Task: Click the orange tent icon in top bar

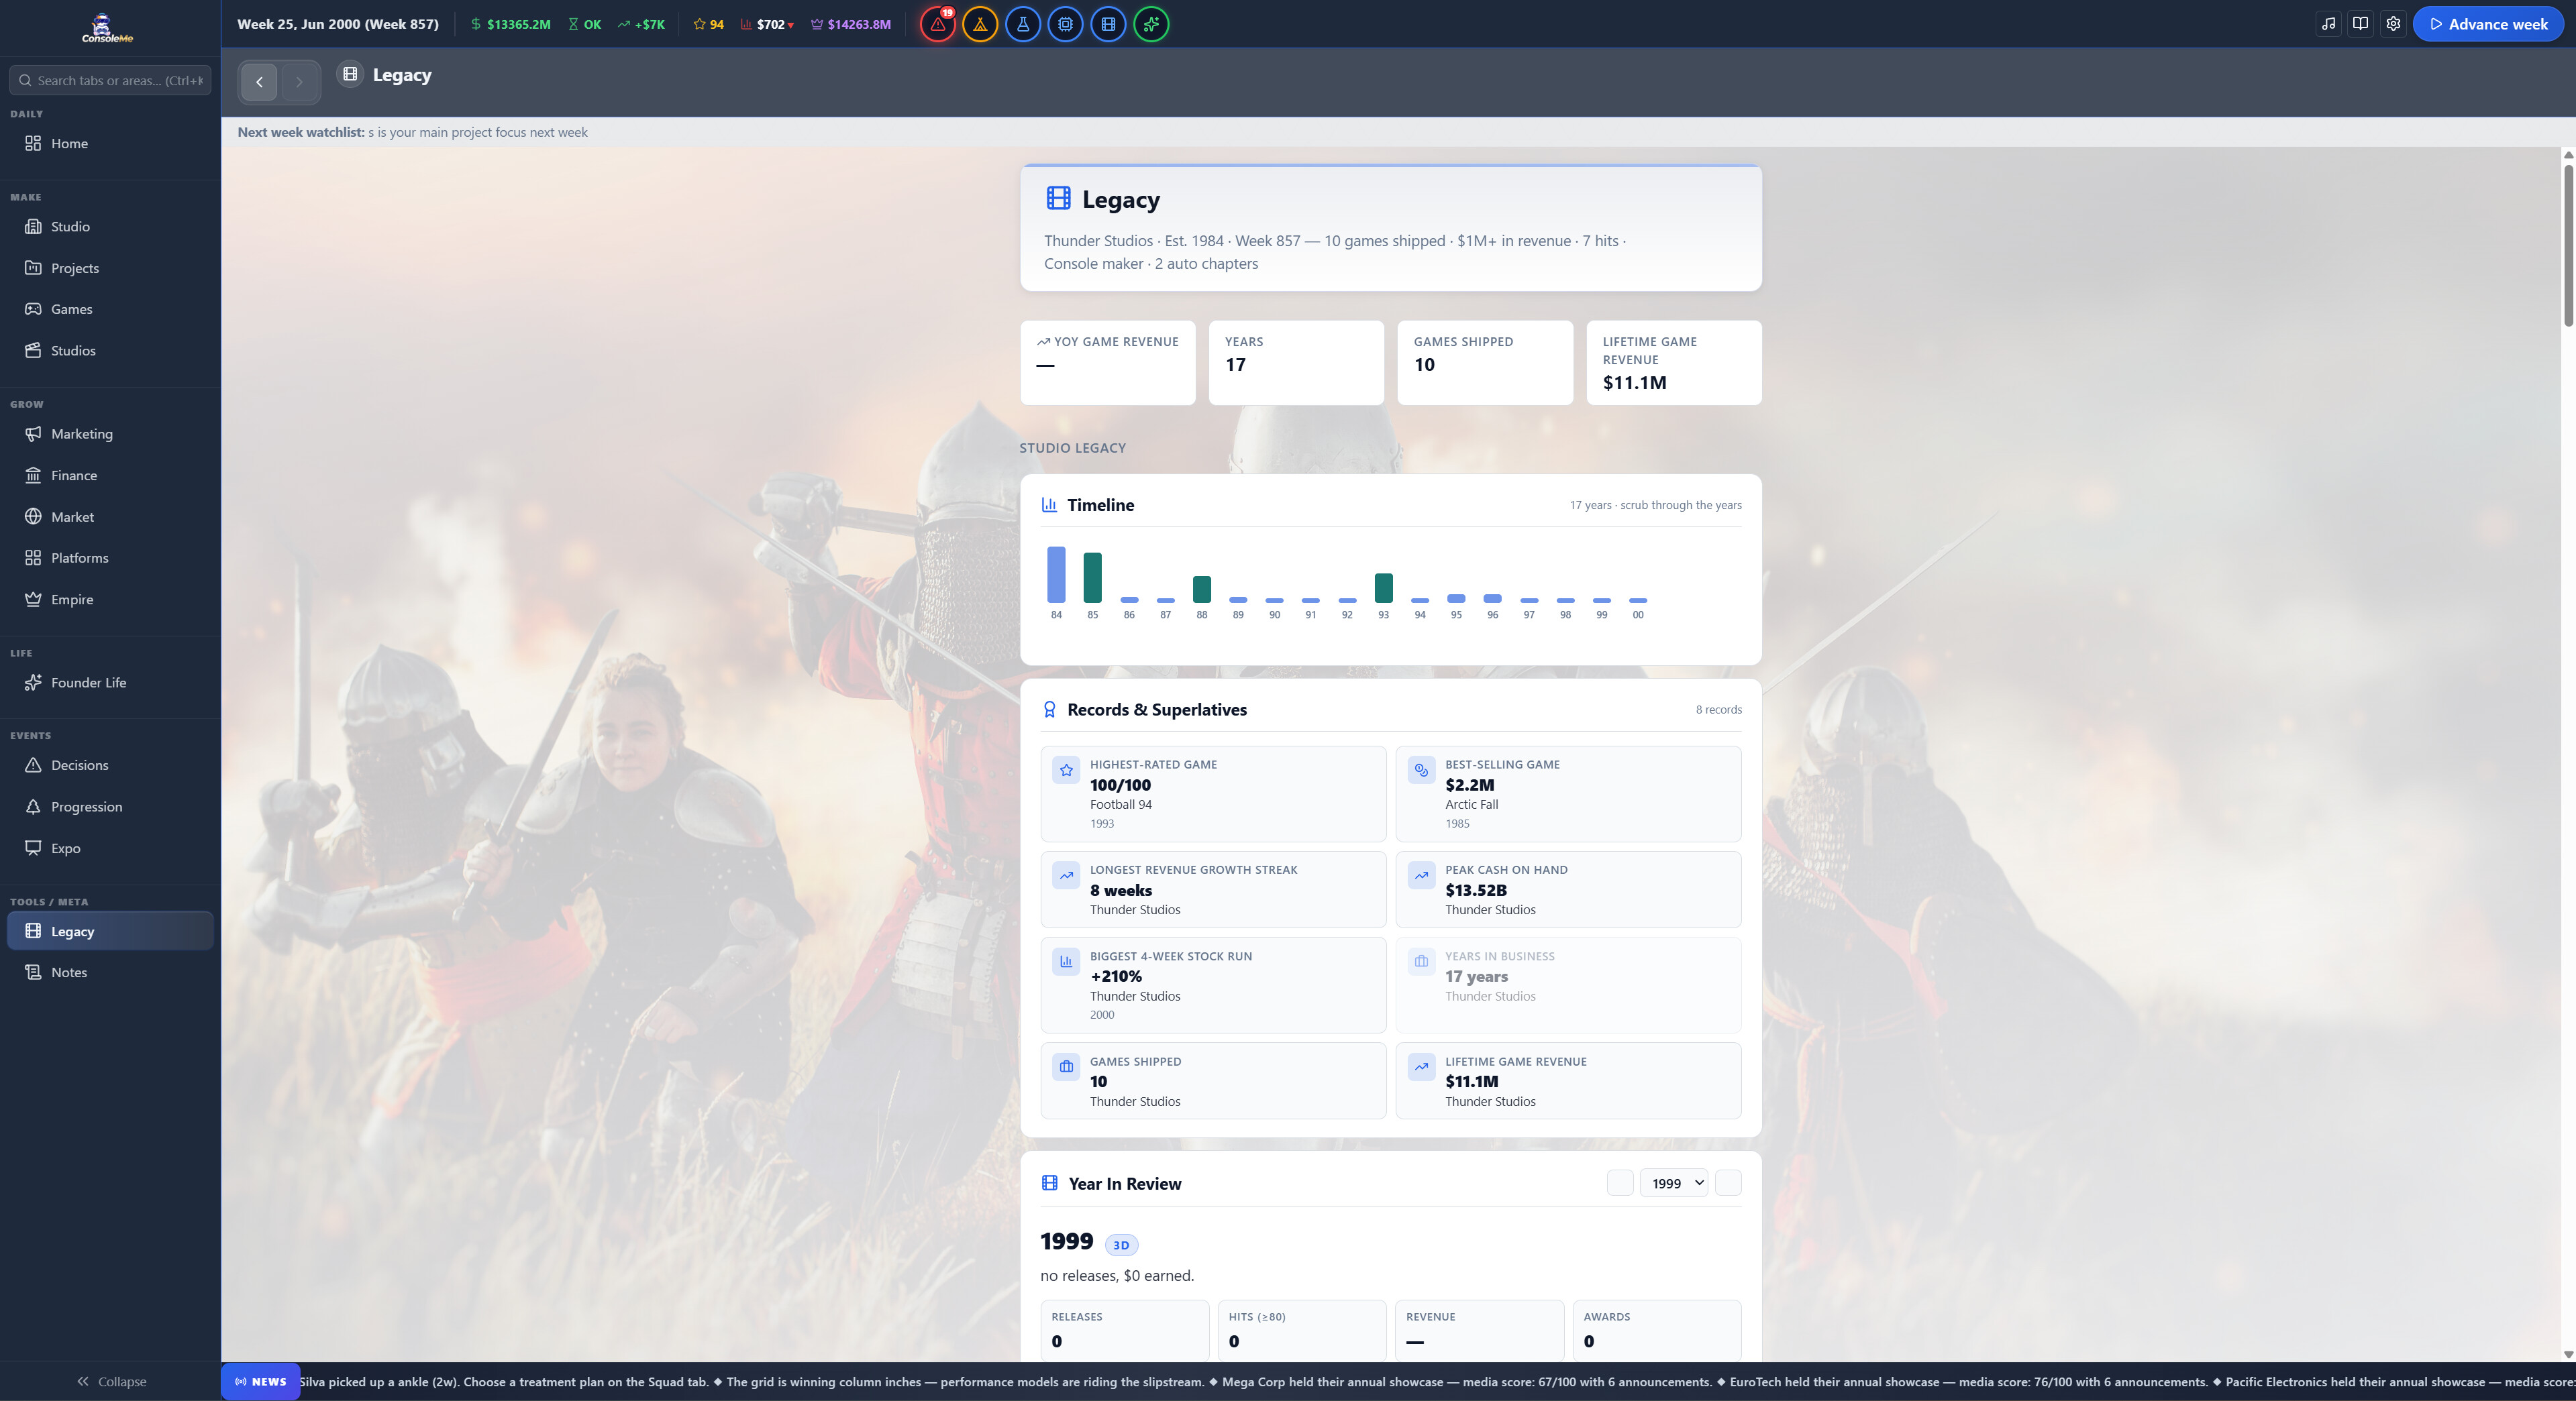Action: click(x=980, y=24)
